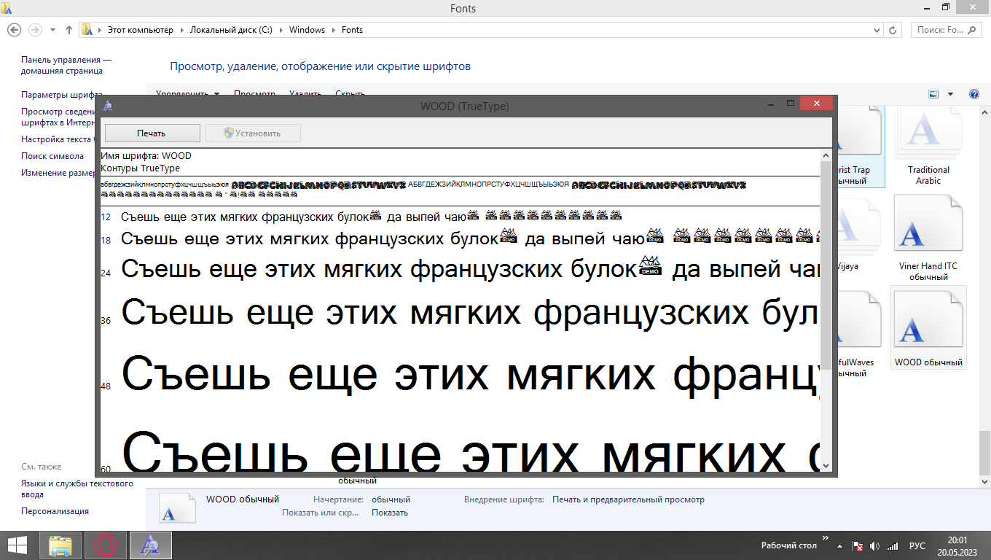Open Поиск символа link
Viewport: 991px width, 560px height.
[x=52, y=155]
